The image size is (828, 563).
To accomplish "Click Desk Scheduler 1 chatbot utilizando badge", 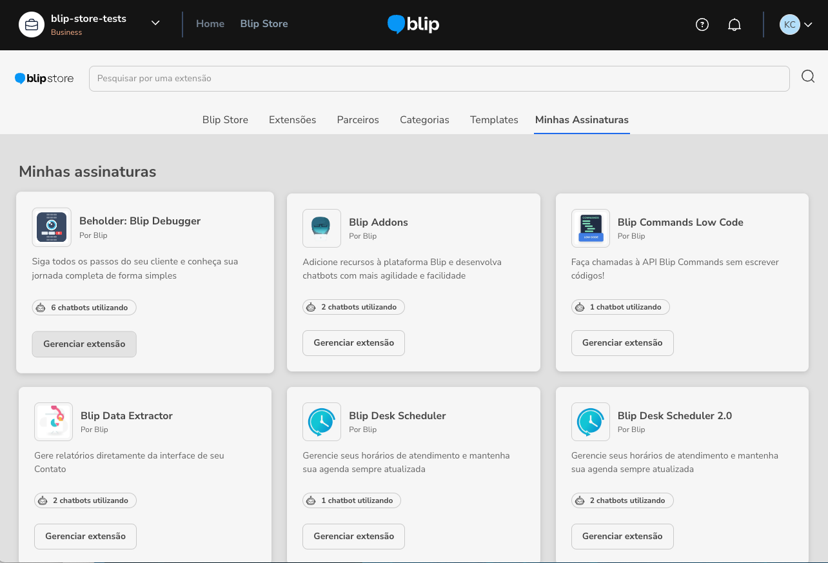I will (351, 500).
